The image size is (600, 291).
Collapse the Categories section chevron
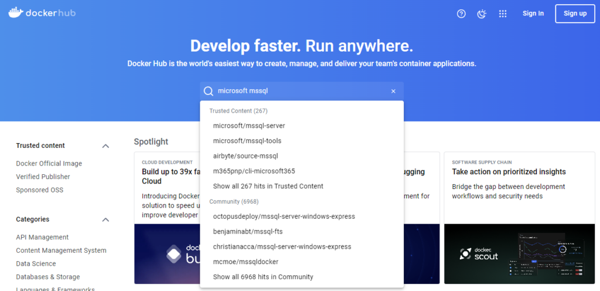(105, 219)
